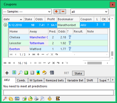117x103 pixels.
Task: Click the green dollar sign icon
Action: coord(26,73)
